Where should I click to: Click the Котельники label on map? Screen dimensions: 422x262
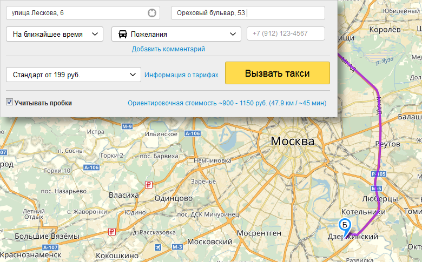(x=364, y=212)
